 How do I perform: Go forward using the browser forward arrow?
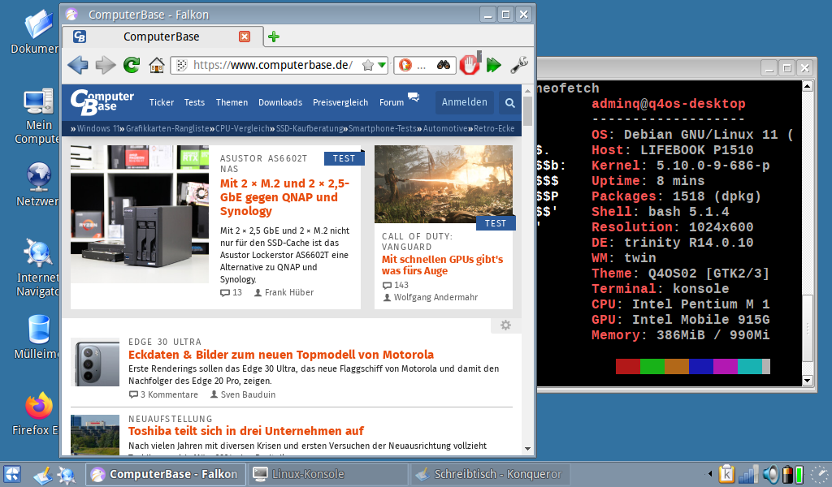(105, 65)
